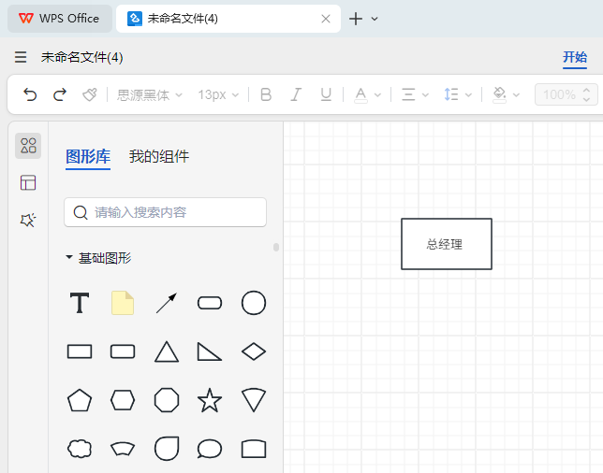
Task: Click the text alignment icon
Action: (x=408, y=94)
